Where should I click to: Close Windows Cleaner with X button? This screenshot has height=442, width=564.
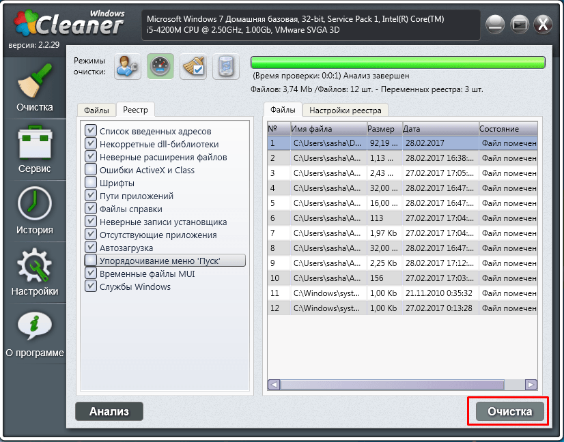tap(543, 25)
